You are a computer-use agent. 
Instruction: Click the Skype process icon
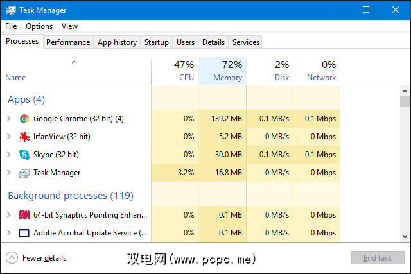tap(24, 155)
